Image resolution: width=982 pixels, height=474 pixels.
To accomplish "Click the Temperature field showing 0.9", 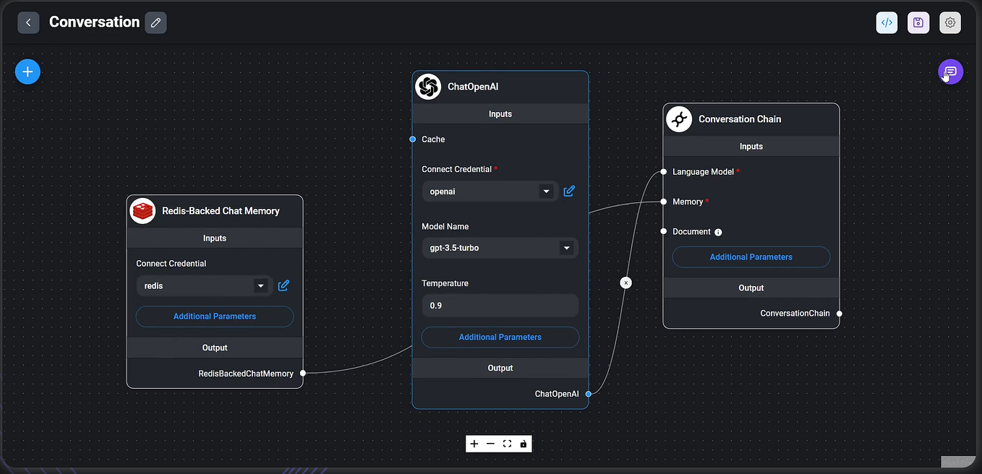I will [500, 305].
